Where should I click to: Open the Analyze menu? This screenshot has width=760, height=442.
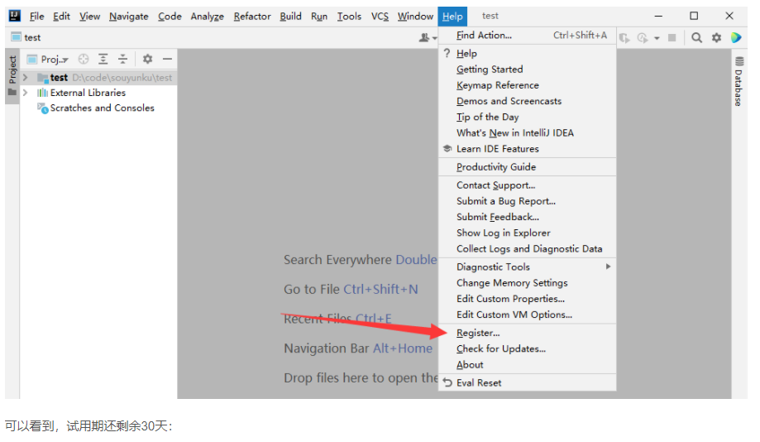coord(208,16)
